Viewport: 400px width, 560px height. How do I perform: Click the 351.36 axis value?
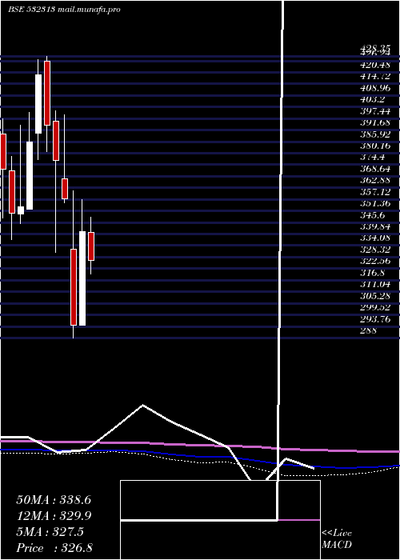tap(375, 203)
